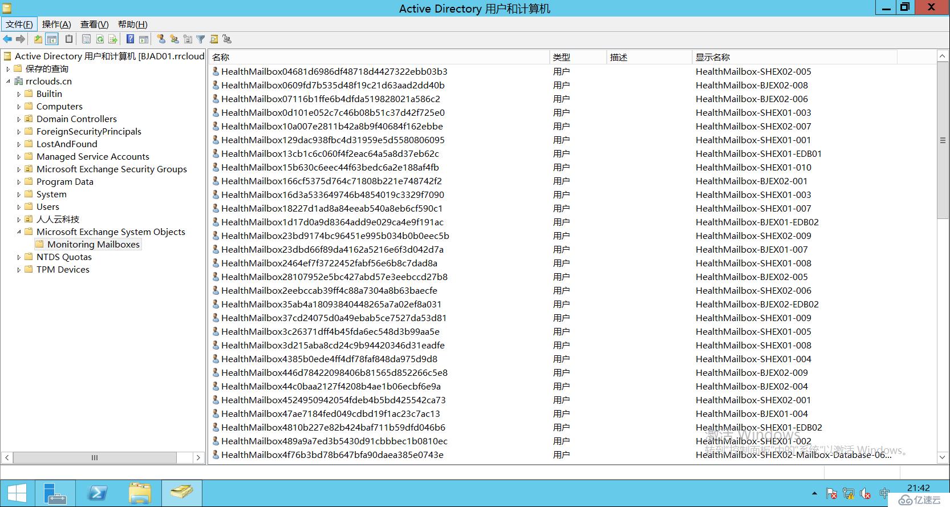Viewport: 950px width, 507px height.
Task: Click the add-to-group toolbar icon
Action: 227,39
